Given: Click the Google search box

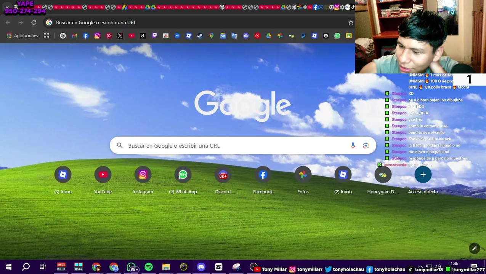Looking at the screenshot, I should (x=243, y=145).
